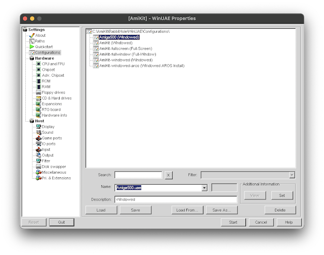This screenshot has width=324, height=255.
Task: Click the Display monitor icon
Action: pos(38,127)
